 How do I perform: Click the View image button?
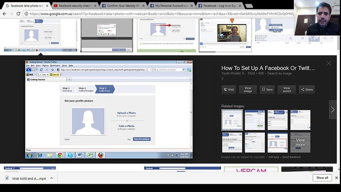click(x=248, y=90)
